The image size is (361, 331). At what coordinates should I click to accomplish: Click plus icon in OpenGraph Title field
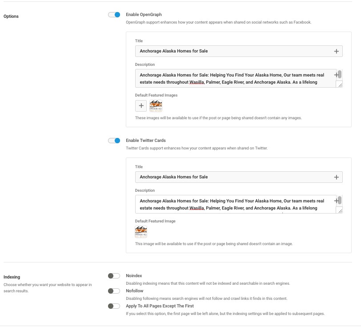pos(337,51)
